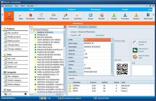Click the currency bill icon in status bar

point(43,98)
